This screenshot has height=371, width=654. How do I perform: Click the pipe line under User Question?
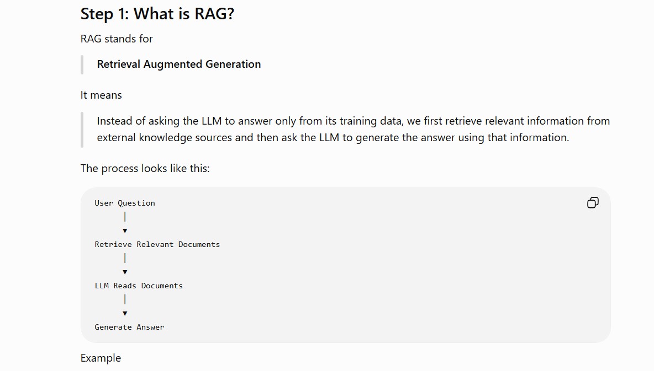(x=125, y=217)
